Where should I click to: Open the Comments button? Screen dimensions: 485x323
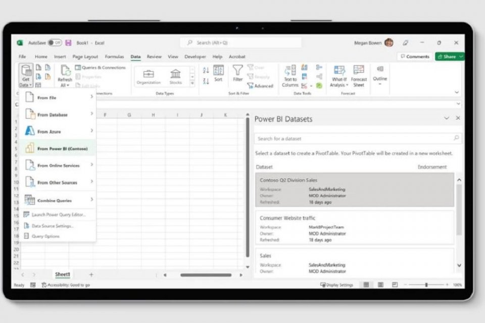coord(415,57)
